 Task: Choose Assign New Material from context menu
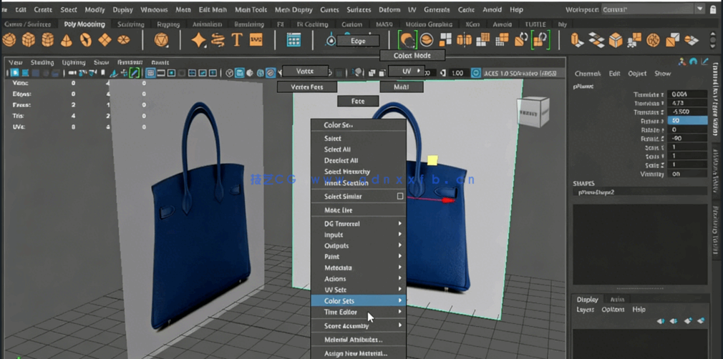356,353
